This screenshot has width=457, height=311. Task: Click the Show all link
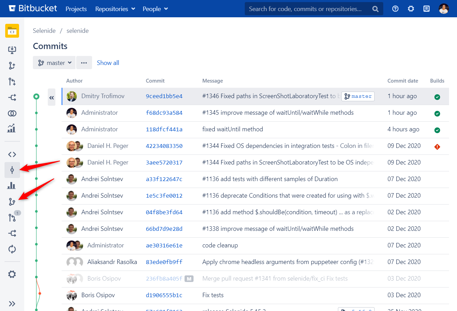click(108, 63)
